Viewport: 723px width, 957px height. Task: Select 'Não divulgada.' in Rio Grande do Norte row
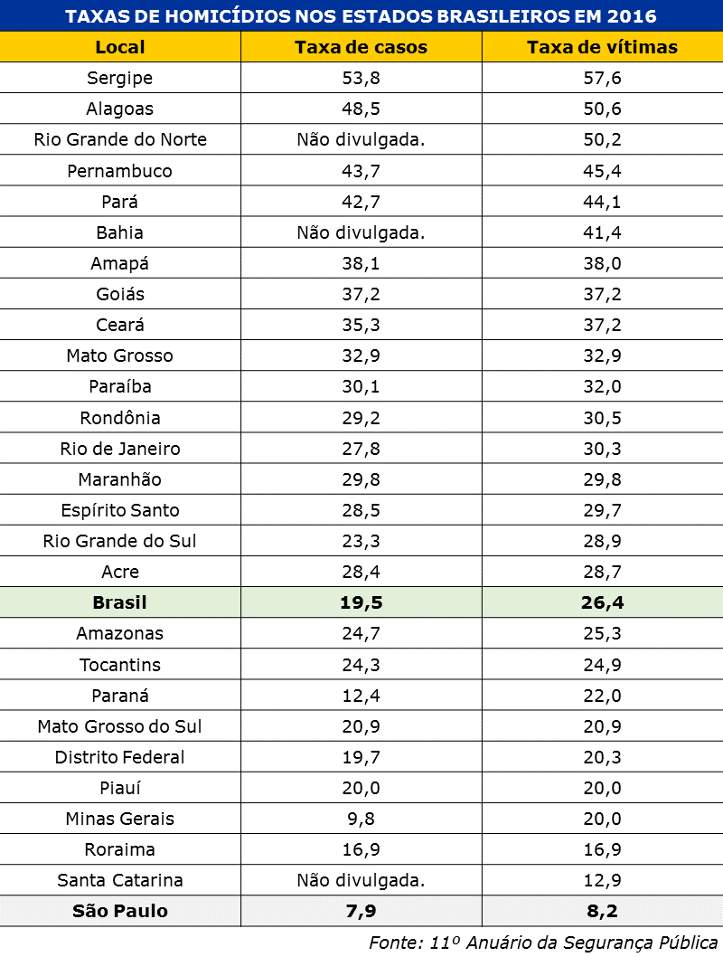(361, 140)
